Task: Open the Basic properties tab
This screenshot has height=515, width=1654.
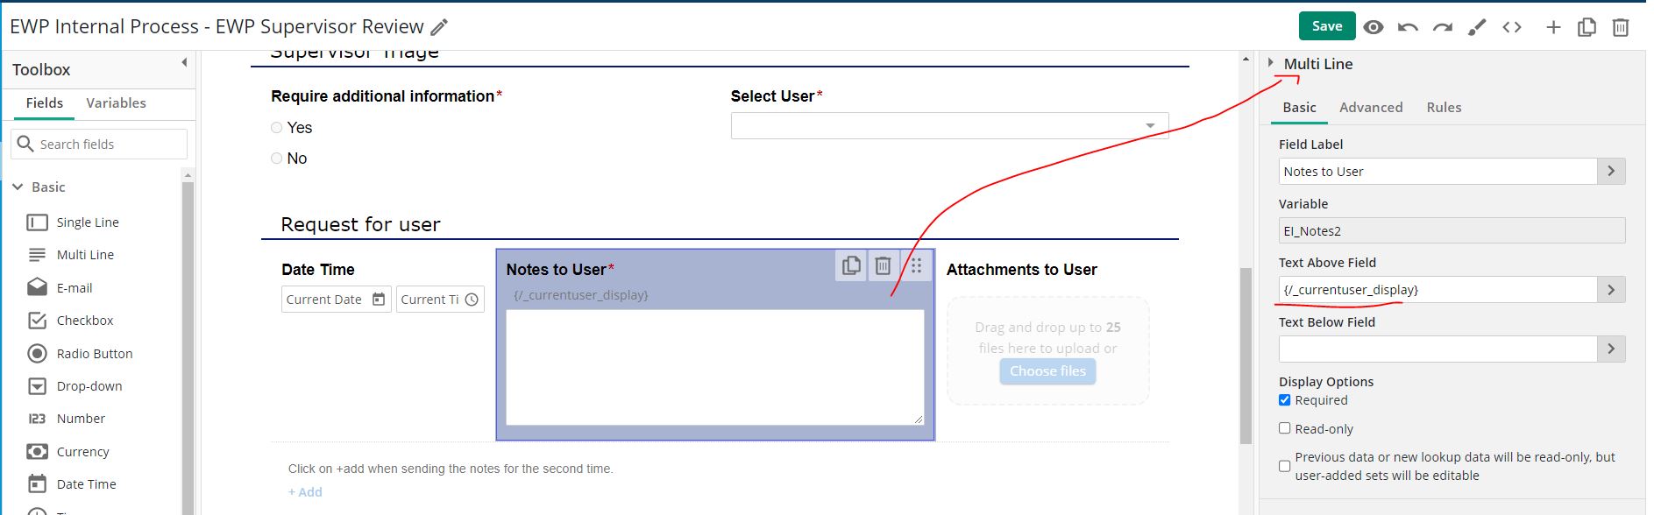Action: [1299, 108]
